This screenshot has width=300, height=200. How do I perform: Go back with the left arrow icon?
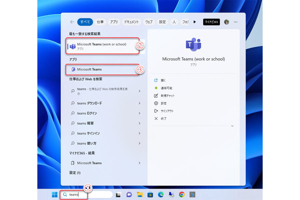pyautogui.click(x=72, y=22)
